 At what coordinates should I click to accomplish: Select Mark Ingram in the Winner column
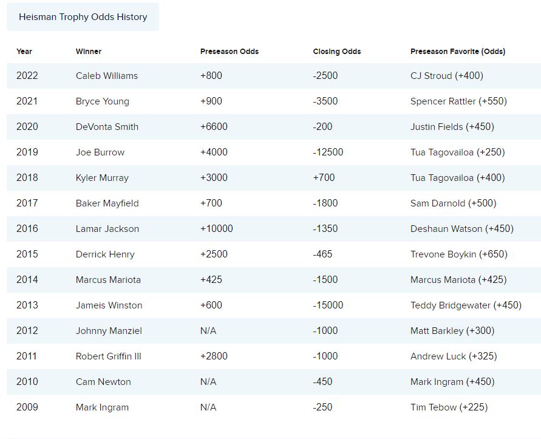(x=102, y=407)
